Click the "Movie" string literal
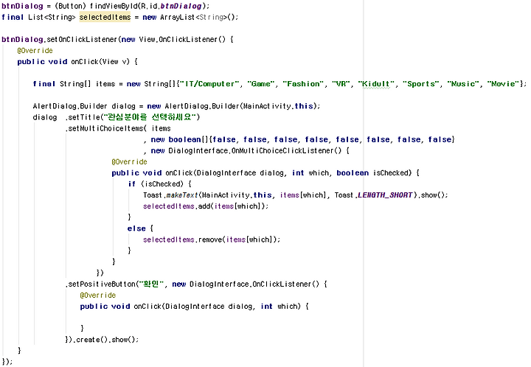This screenshot has height=367, width=531. tap(503, 83)
